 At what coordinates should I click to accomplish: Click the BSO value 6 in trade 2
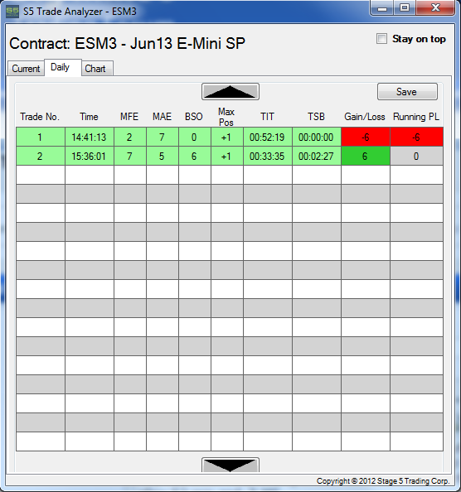pos(195,156)
